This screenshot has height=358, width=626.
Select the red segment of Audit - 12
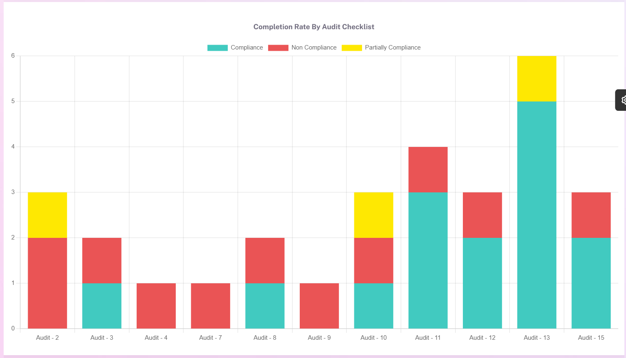coord(482,215)
